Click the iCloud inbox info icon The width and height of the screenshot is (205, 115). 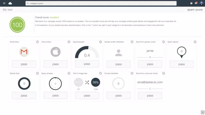[x=69, y=42]
